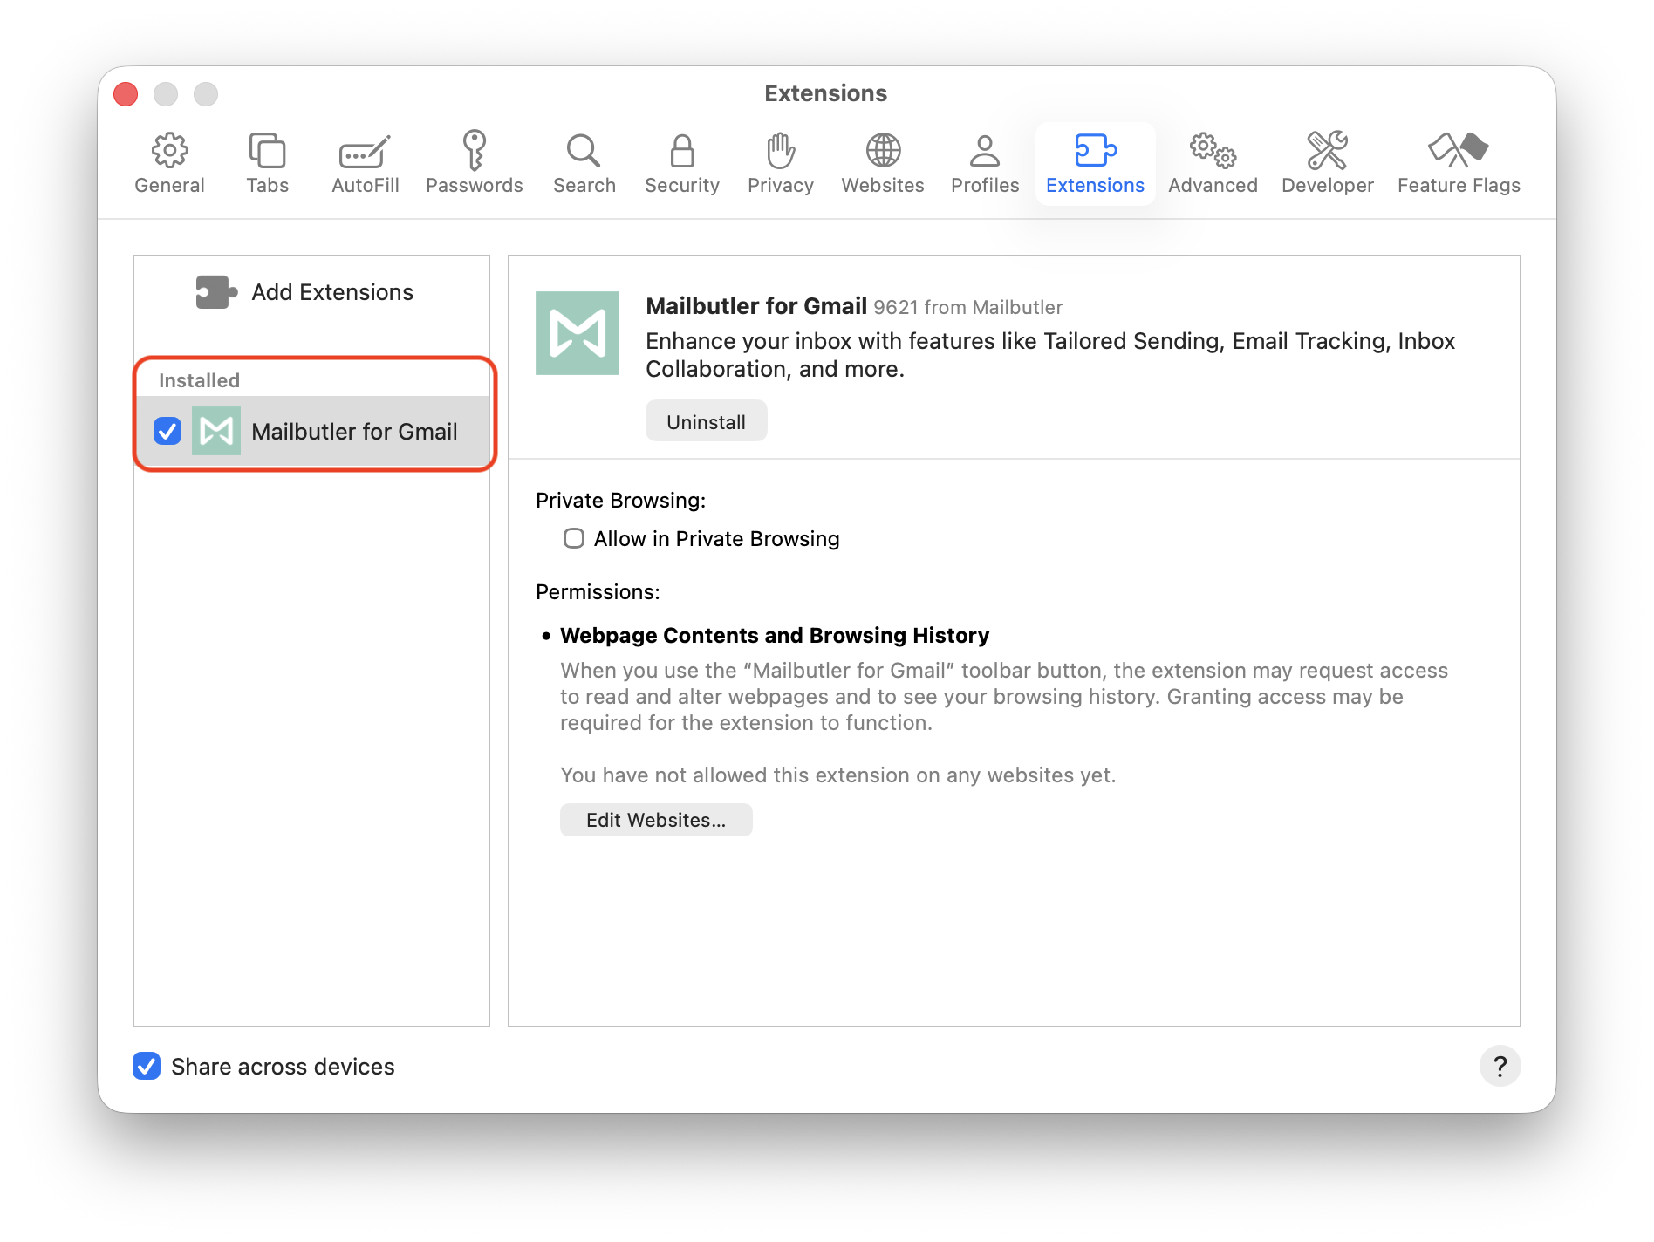Click the Permissions: label
Image resolution: width=1654 pixels, height=1242 pixels.
coord(598,591)
